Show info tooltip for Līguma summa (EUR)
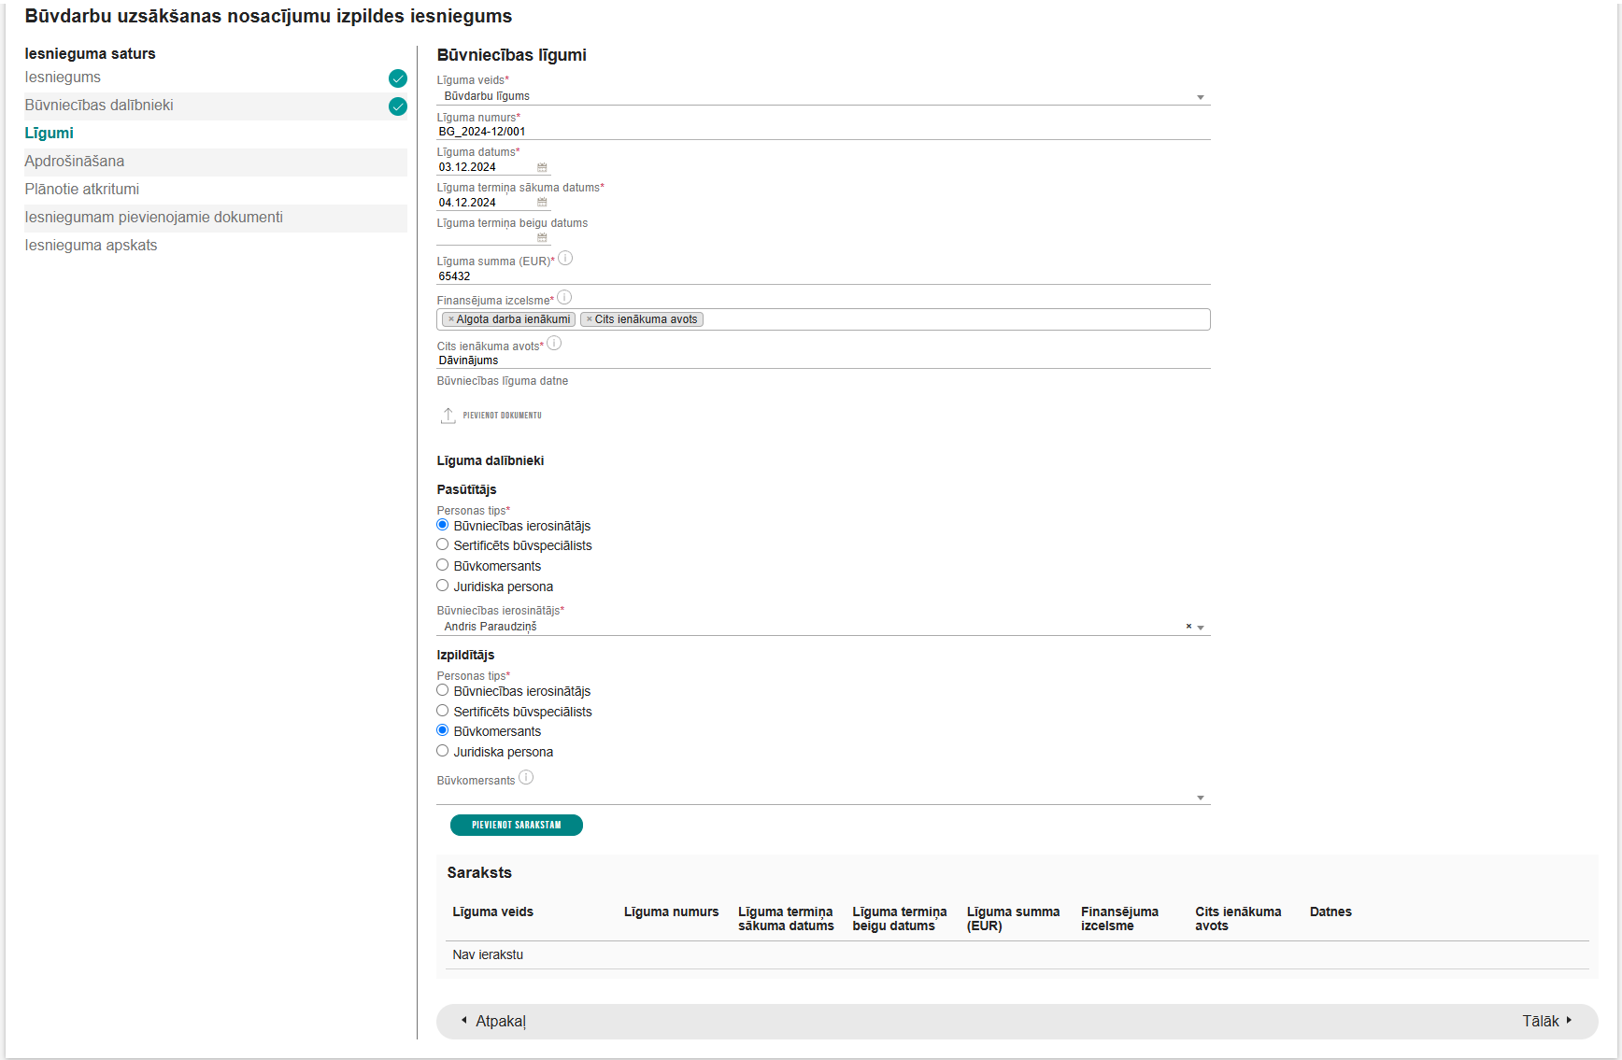The width and height of the screenshot is (1622, 1060). point(565,259)
